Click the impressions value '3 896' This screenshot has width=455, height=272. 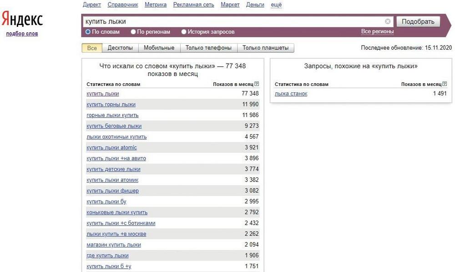252,158
